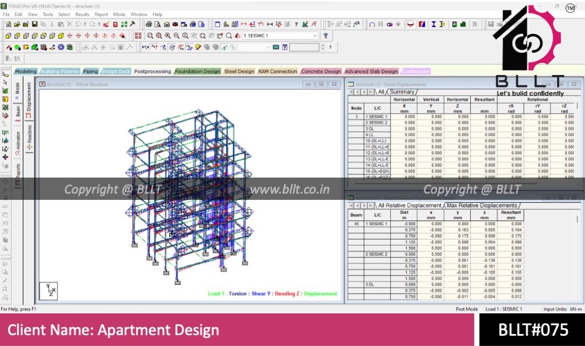The height and width of the screenshot is (346, 585).
Task: Click the red pyramid icon beside load combo
Action: [237, 36]
